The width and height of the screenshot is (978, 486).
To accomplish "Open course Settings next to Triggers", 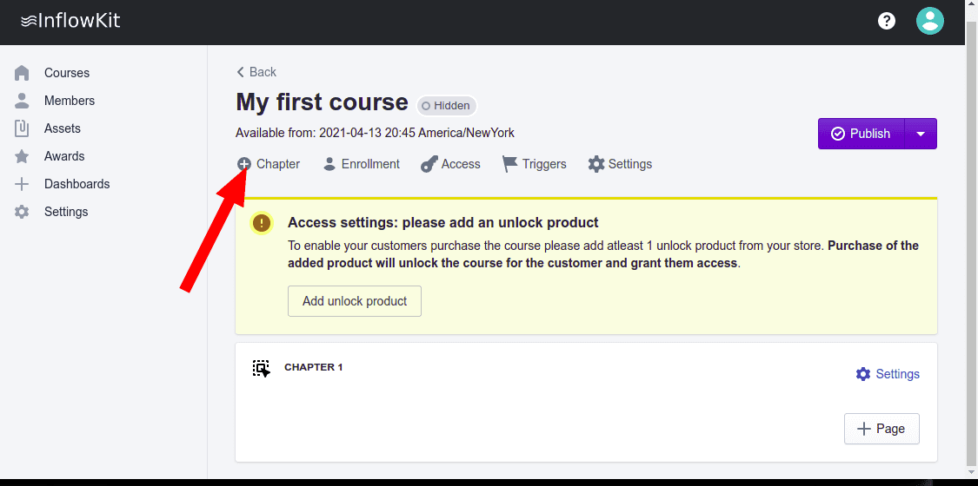I will tap(620, 164).
